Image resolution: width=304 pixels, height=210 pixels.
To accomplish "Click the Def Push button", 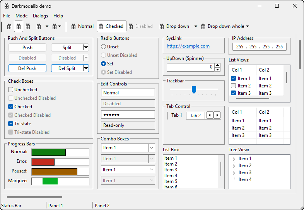I will (27, 68).
